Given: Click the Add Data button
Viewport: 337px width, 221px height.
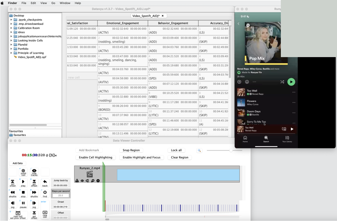Looking at the screenshot, I should point(18,163).
